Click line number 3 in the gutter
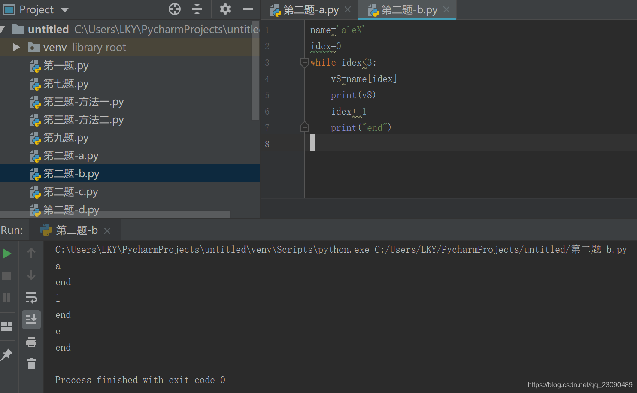 tap(267, 63)
